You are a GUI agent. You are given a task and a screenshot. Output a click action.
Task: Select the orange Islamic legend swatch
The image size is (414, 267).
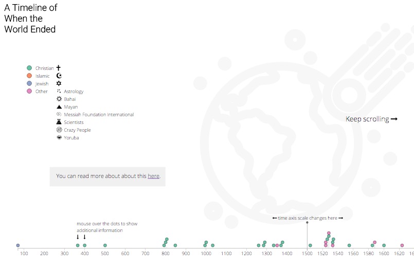tap(29, 76)
